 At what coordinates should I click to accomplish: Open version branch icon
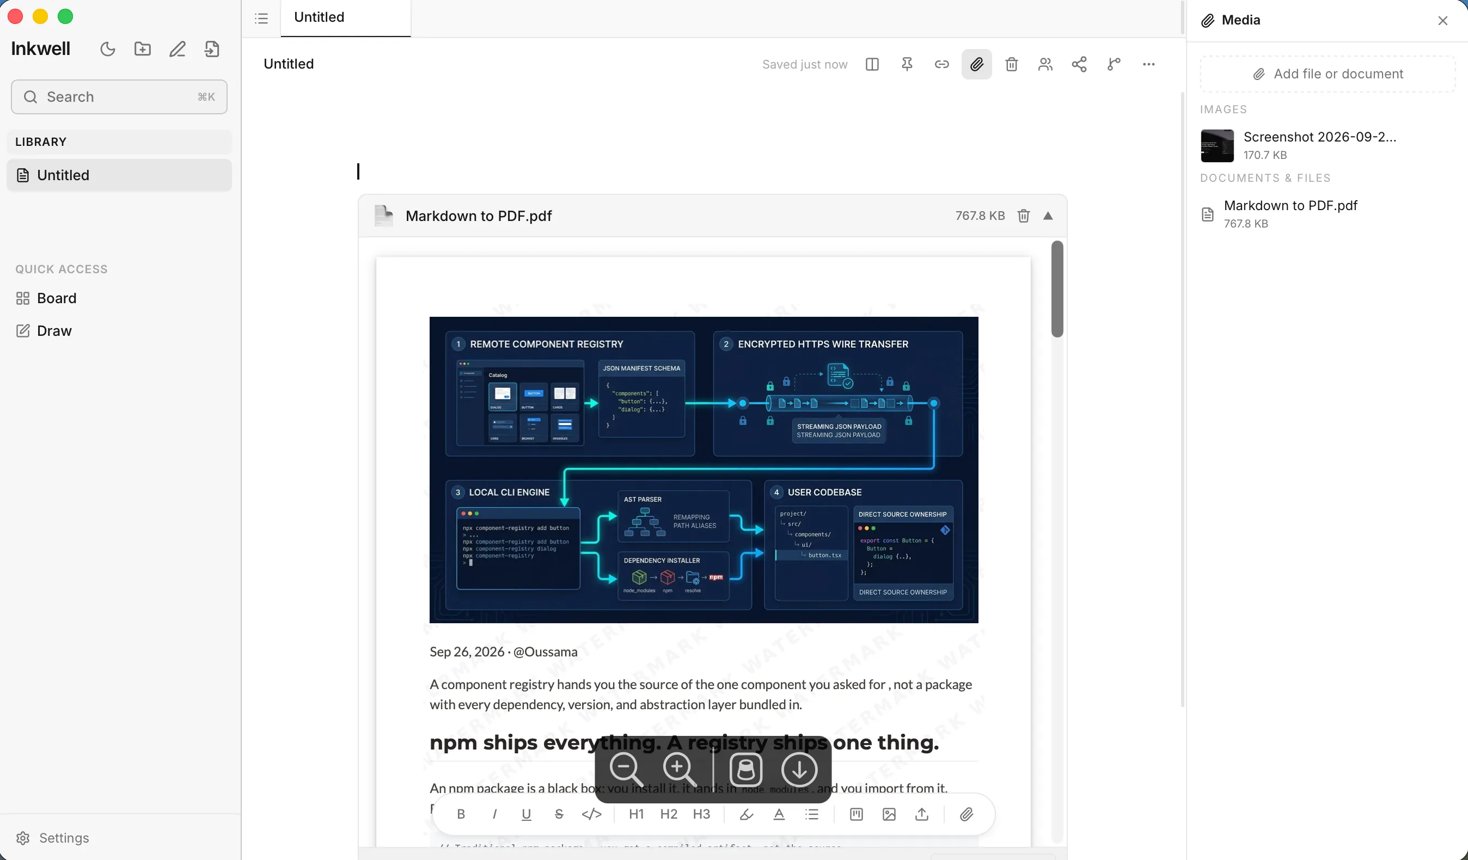tap(1114, 64)
